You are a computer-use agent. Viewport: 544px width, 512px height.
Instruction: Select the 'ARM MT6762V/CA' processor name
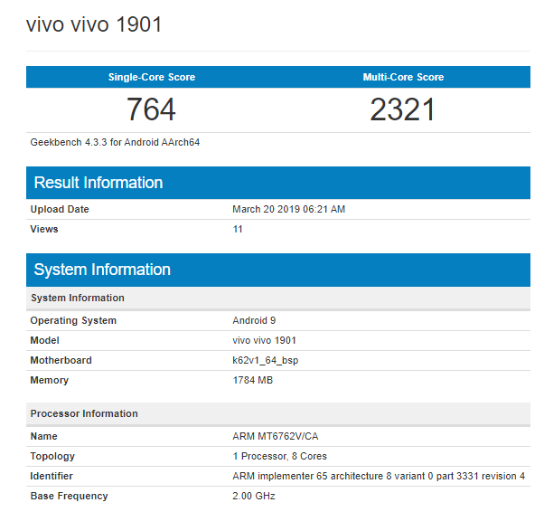275,436
